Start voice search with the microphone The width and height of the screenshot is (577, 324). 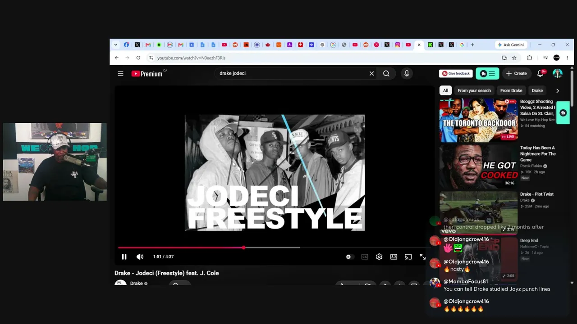[407, 73]
